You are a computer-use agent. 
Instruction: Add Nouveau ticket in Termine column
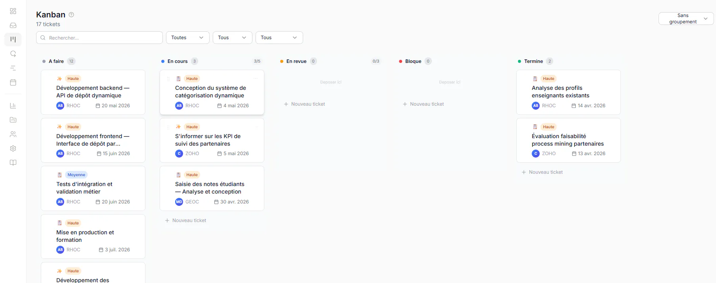tap(542, 172)
